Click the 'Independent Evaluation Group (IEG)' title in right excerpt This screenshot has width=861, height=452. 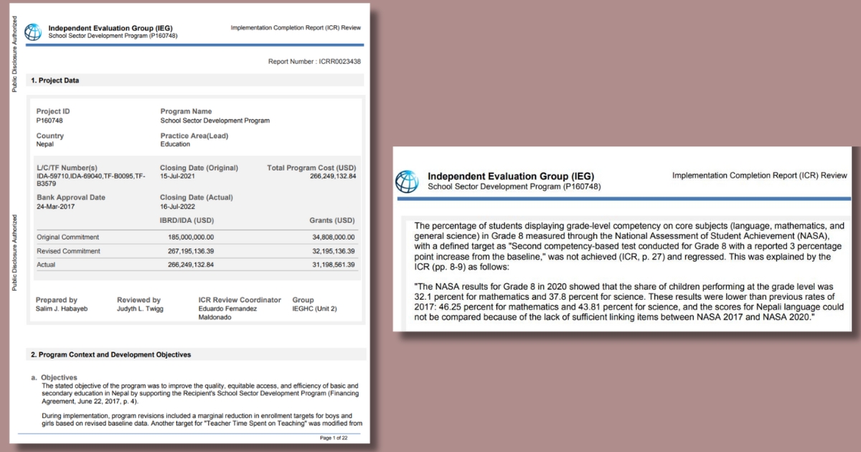[510, 176]
